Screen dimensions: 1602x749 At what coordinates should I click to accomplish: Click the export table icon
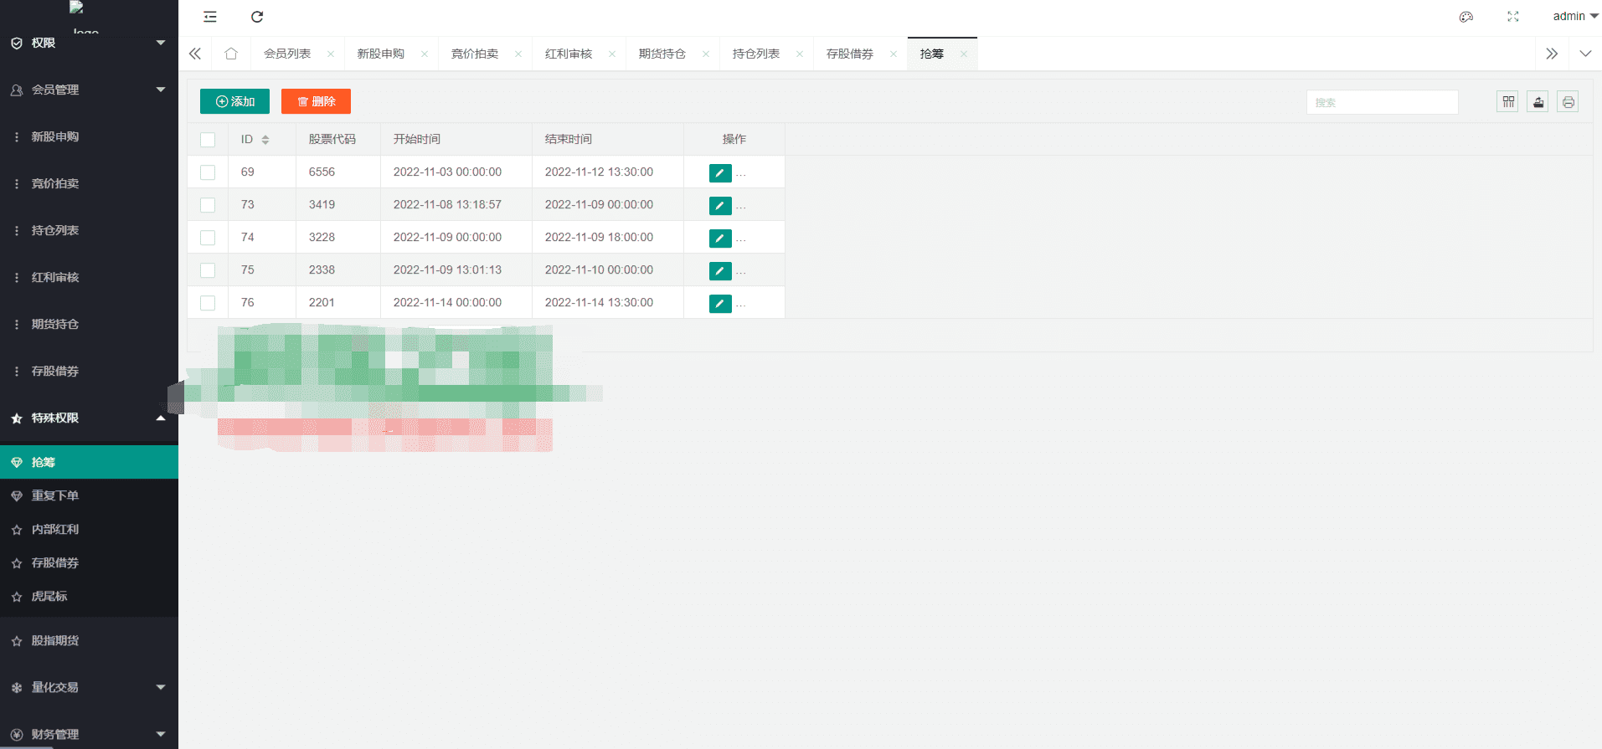1538,102
